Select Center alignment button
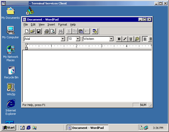 click(x=150, y=39)
